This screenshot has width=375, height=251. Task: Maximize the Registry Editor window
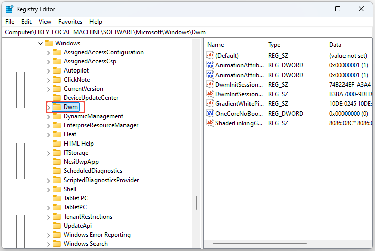tap(338, 9)
